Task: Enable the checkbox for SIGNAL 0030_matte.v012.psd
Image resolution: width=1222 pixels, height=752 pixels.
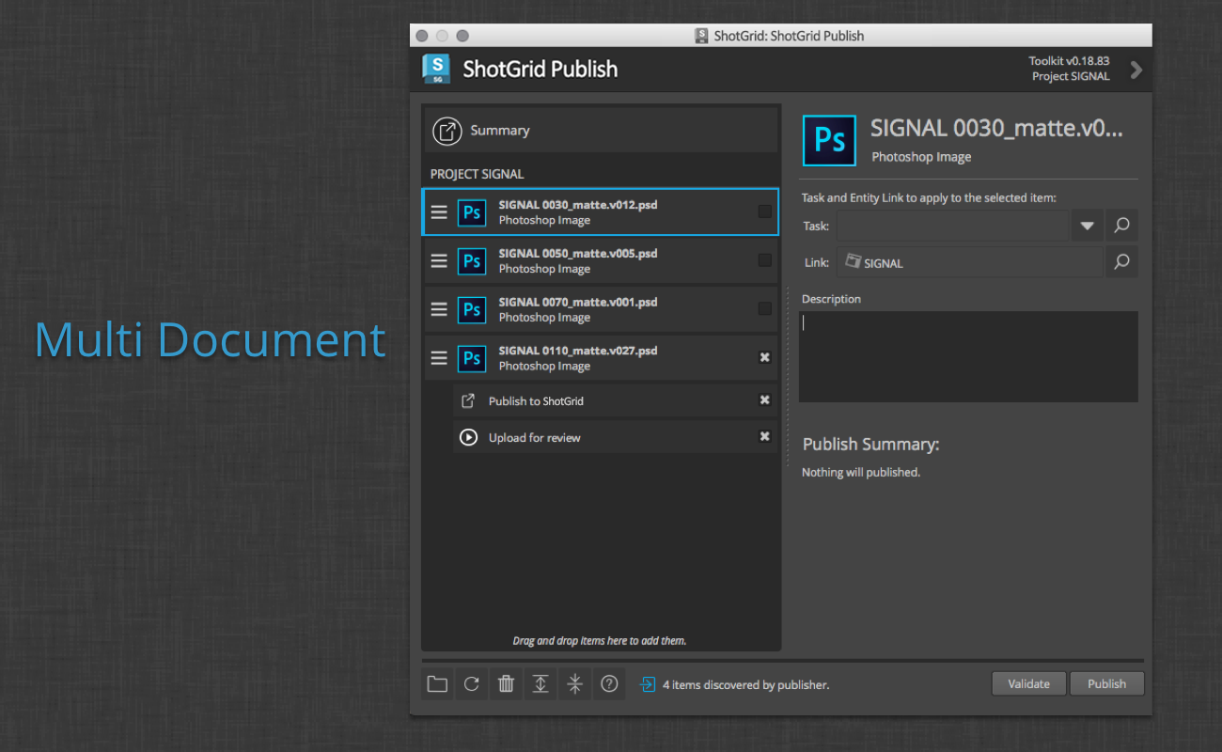Action: (x=765, y=211)
